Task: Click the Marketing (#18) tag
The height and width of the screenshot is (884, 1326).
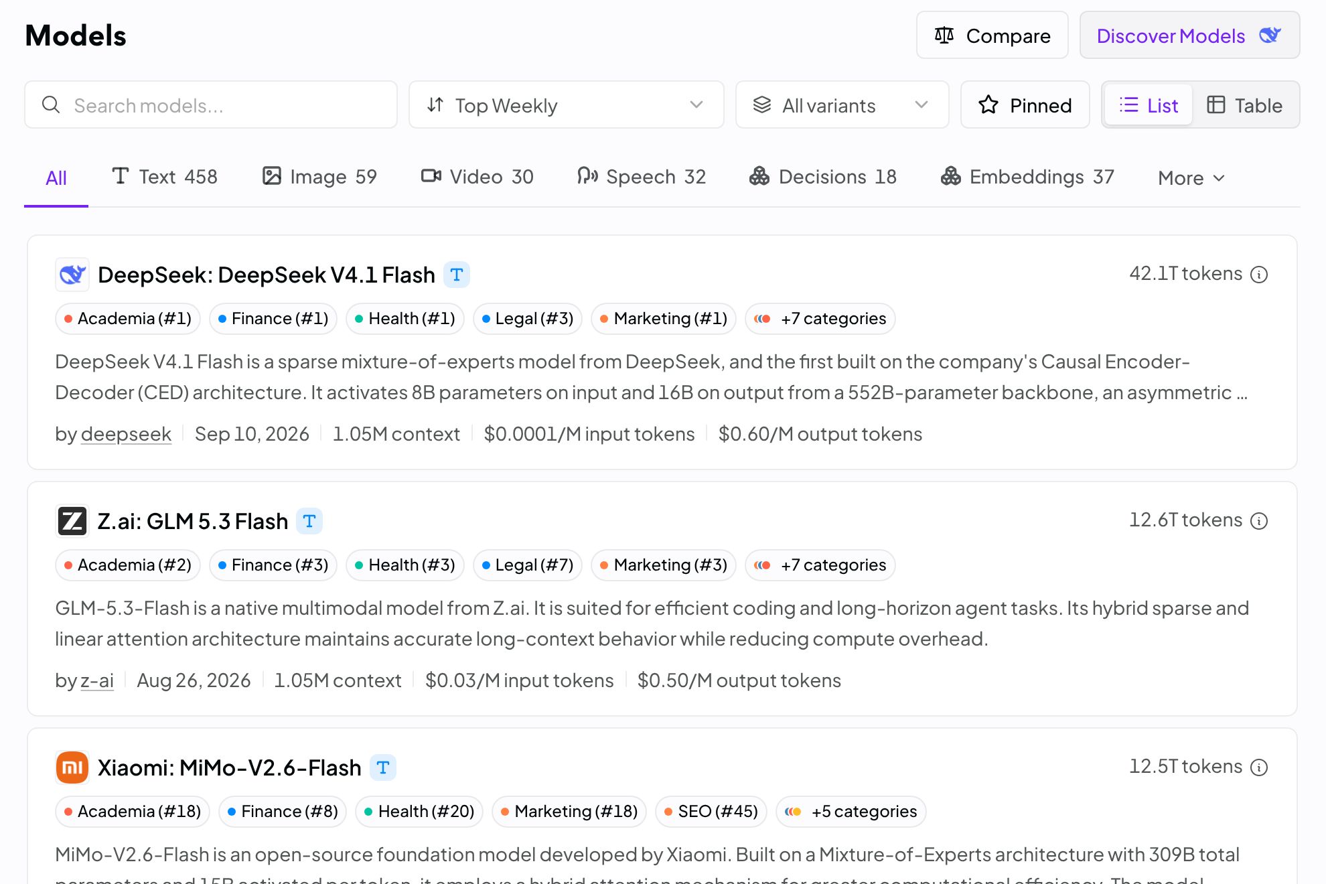Action: pyautogui.click(x=569, y=812)
